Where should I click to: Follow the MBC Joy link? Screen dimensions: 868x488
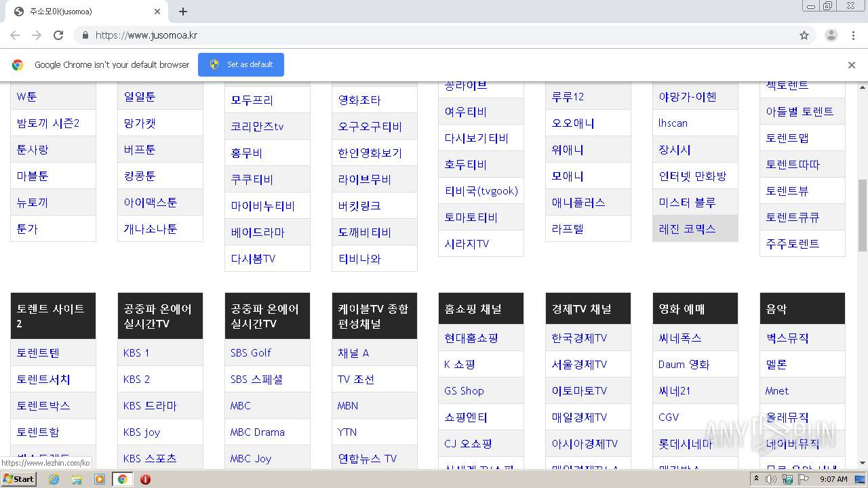(251, 458)
